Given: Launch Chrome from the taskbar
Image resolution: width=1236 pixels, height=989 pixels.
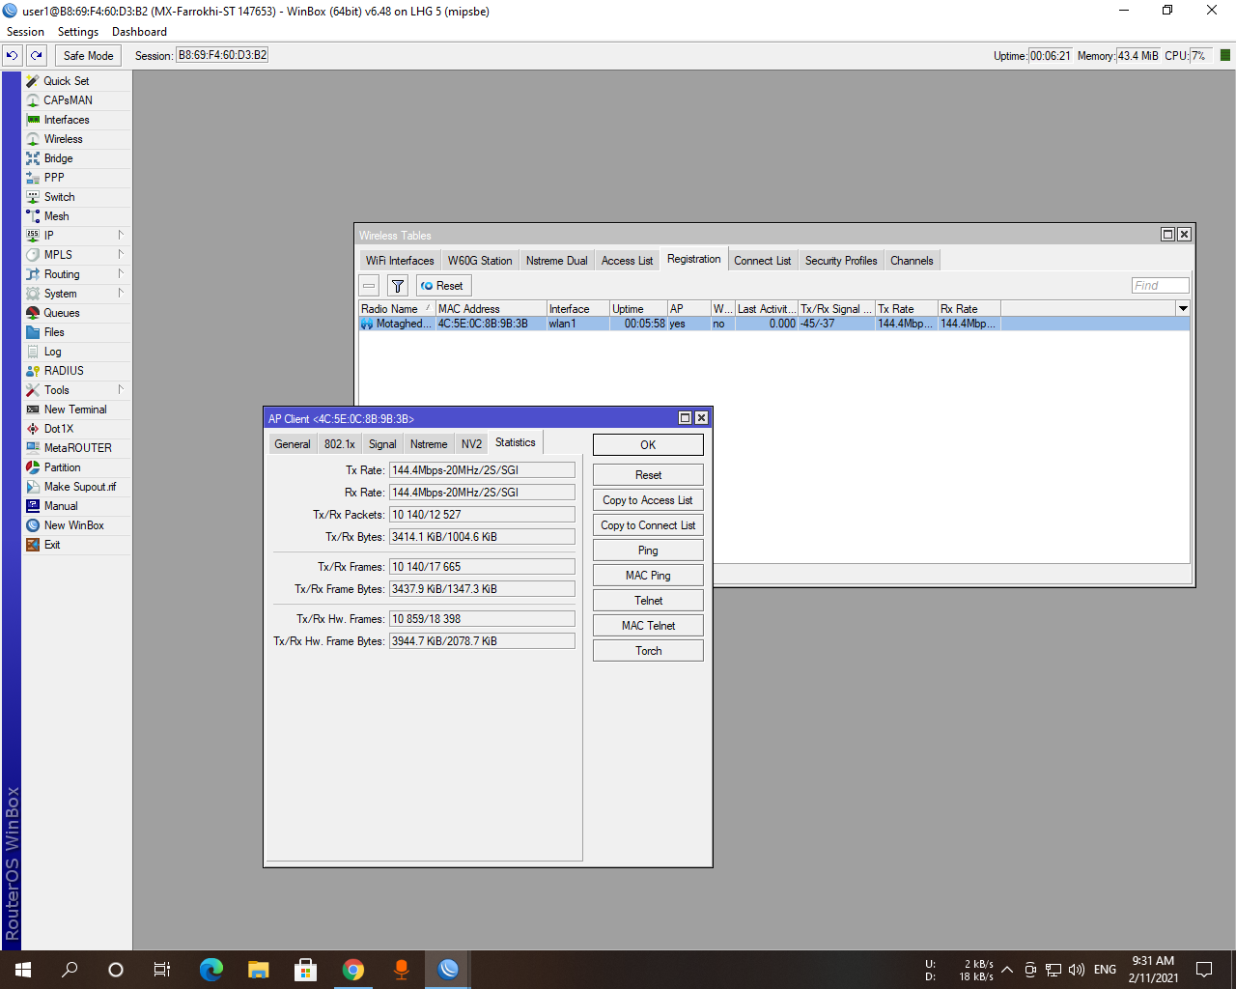Looking at the screenshot, I should (x=353, y=969).
